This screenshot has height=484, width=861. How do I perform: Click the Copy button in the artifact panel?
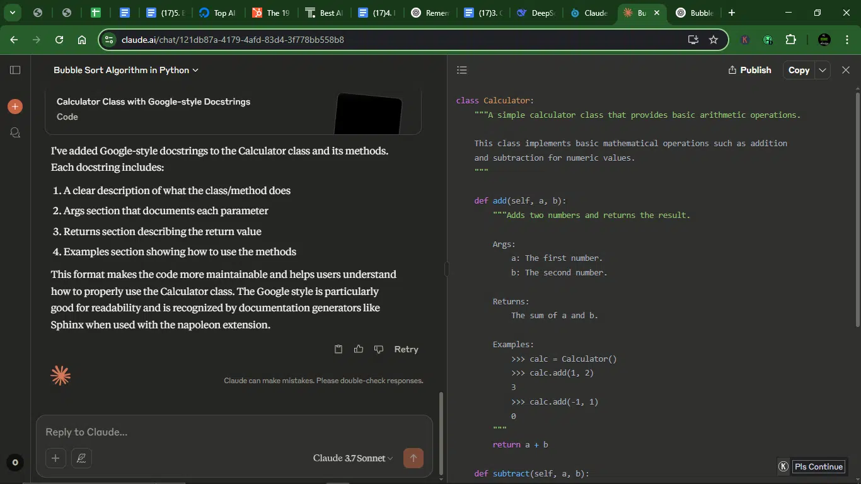(799, 70)
